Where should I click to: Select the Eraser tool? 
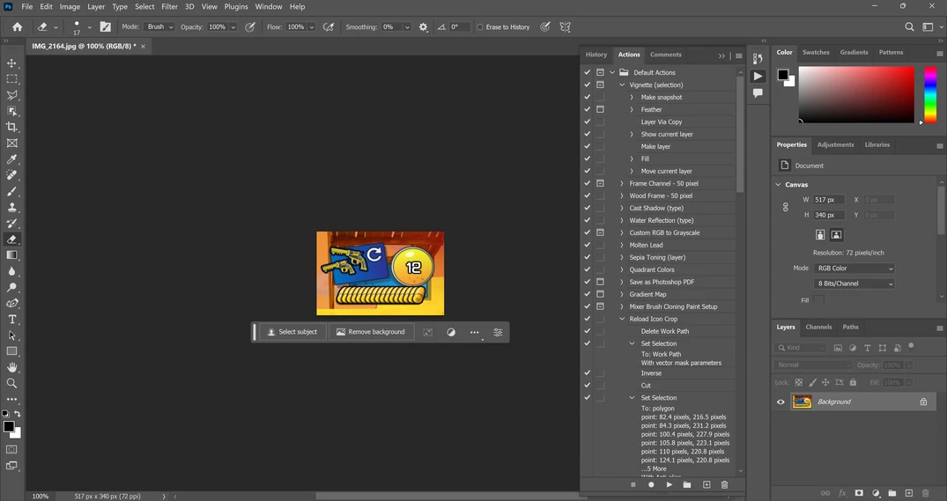(11, 239)
